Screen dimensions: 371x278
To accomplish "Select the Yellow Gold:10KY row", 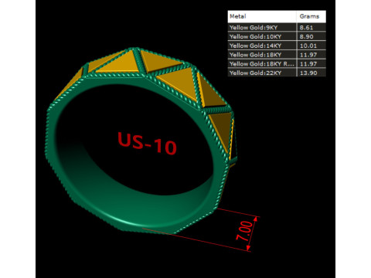I will coord(277,36).
